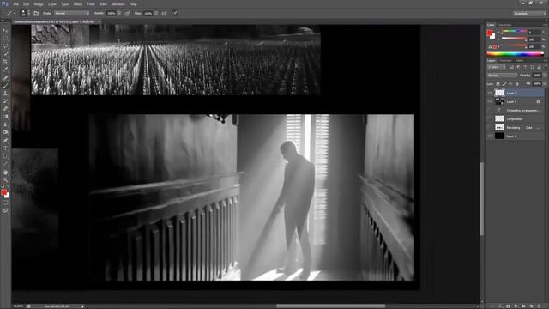Image resolution: width=549 pixels, height=309 pixels.
Task: Open the Brush panel from options bar
Action: (x=36, y=14)
